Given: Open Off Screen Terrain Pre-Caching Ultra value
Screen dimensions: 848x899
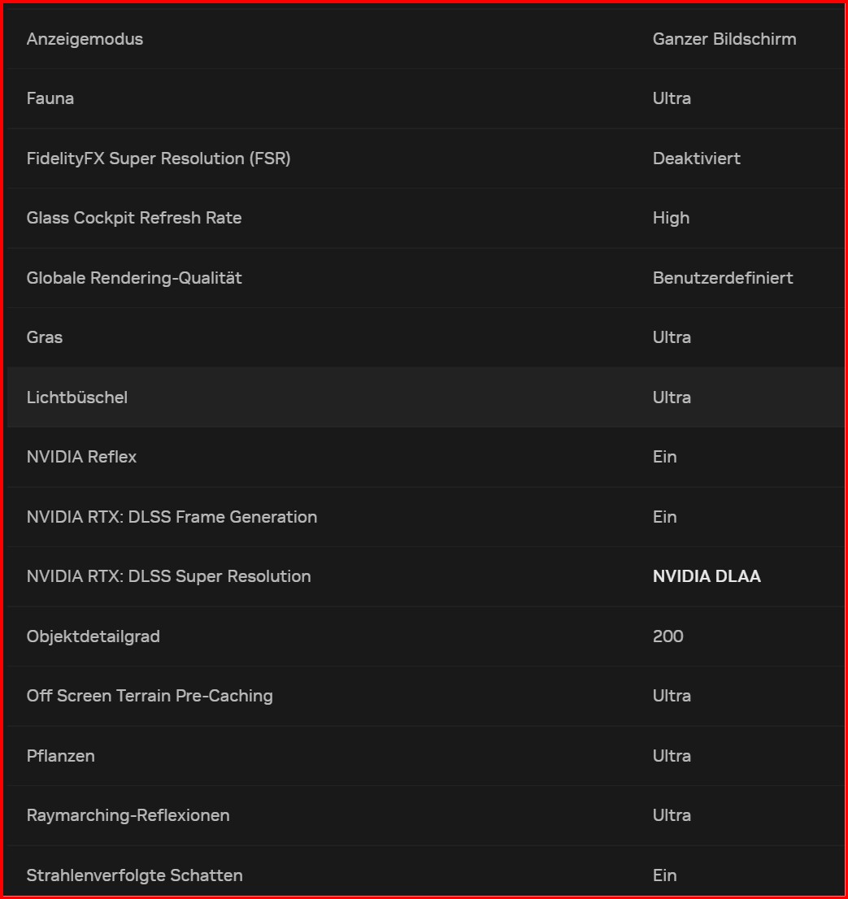Looking at the screenshot, I should coord(672,696).
